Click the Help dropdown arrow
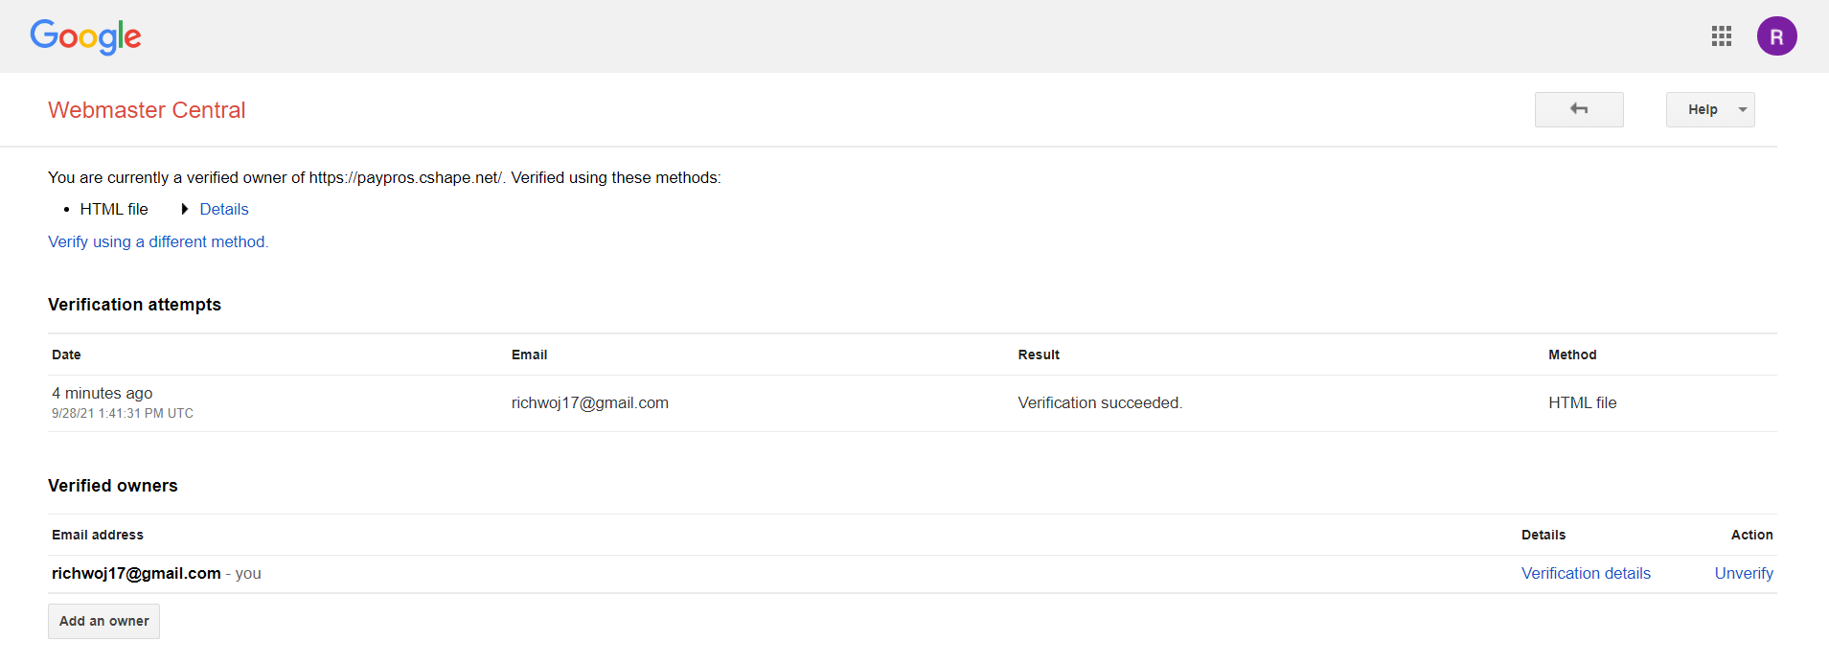The width and height of the screenshot is (1829, 664). (x=1743, y=110)
